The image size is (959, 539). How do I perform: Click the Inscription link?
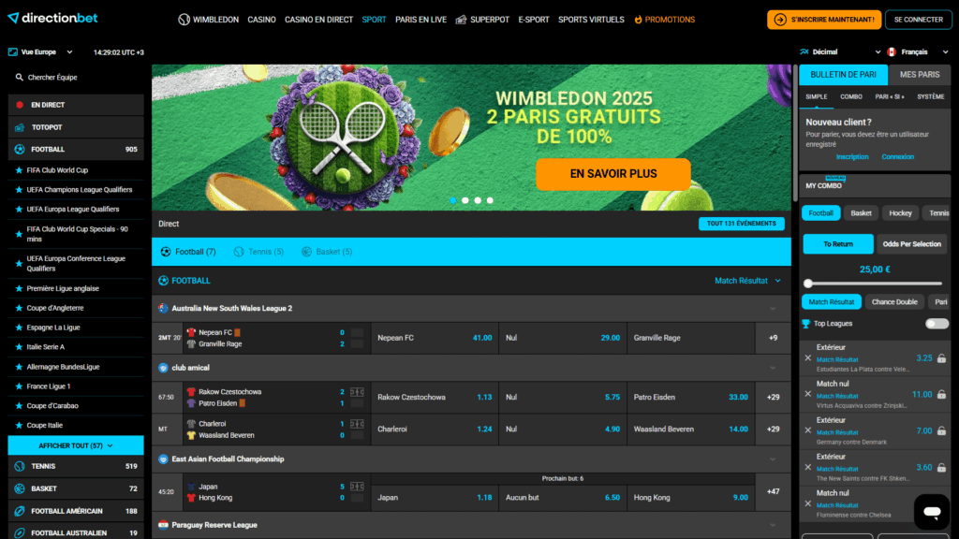pos(852,157)
